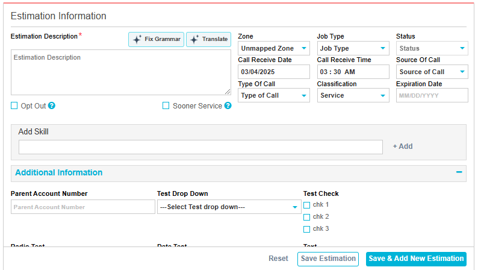Enable the Opt Out checkbox
Screen dimensions: 478x270
coord(14,106)
